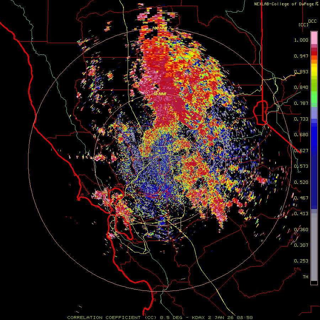Select the 0.627 scale value
Image resolution: width=320 pixels, height=320 pixels.
tap(301, 151)
